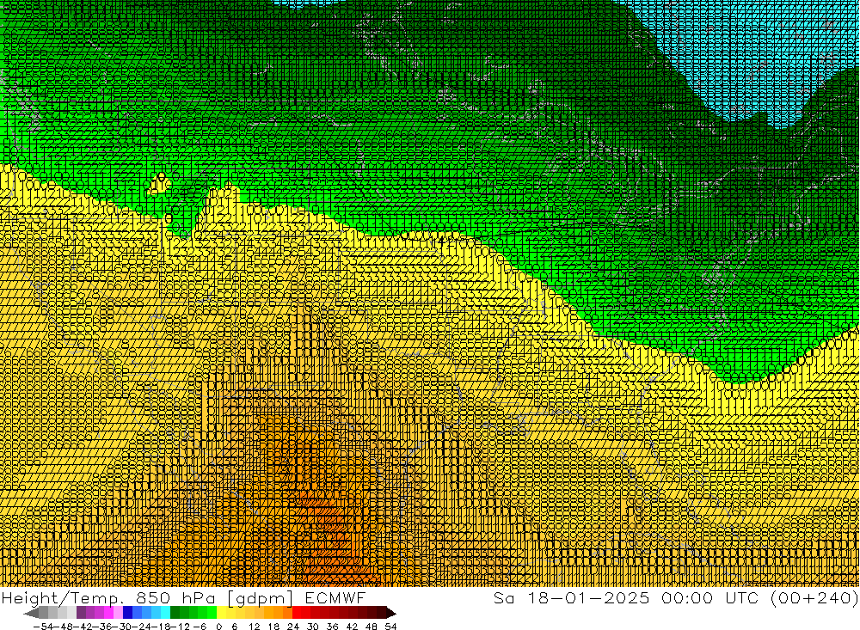Click the positive "42" legend value
Viewport: 860px width, 630px height.
tap(352, 627)
